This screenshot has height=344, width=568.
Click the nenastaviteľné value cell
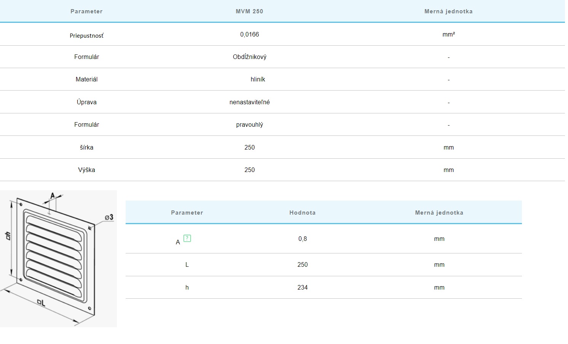[249, 102]
